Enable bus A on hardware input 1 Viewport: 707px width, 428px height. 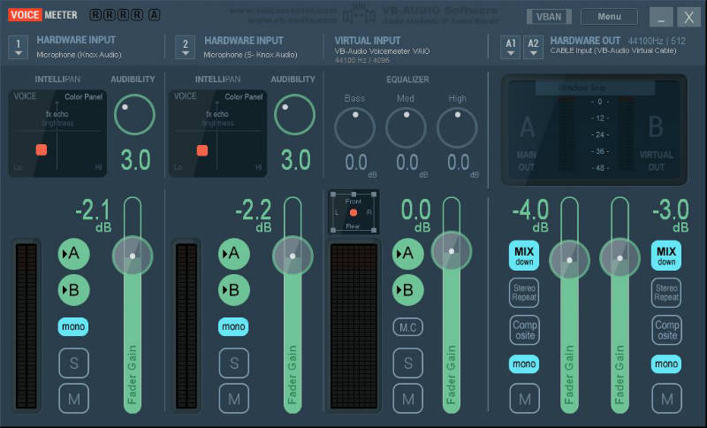74,254
